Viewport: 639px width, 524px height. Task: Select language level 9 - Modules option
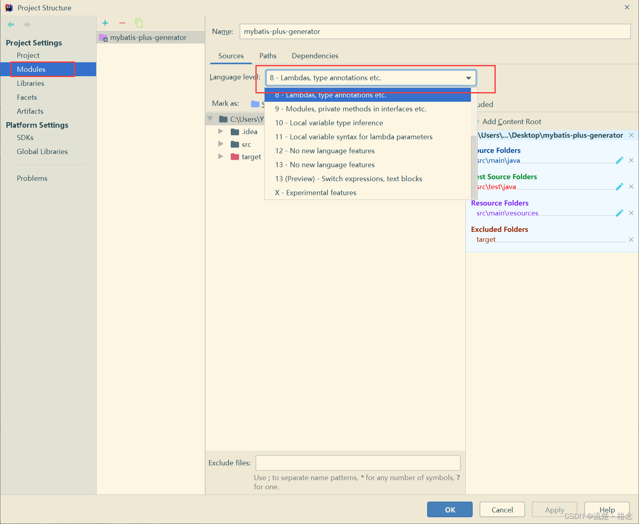click(368, 109)
